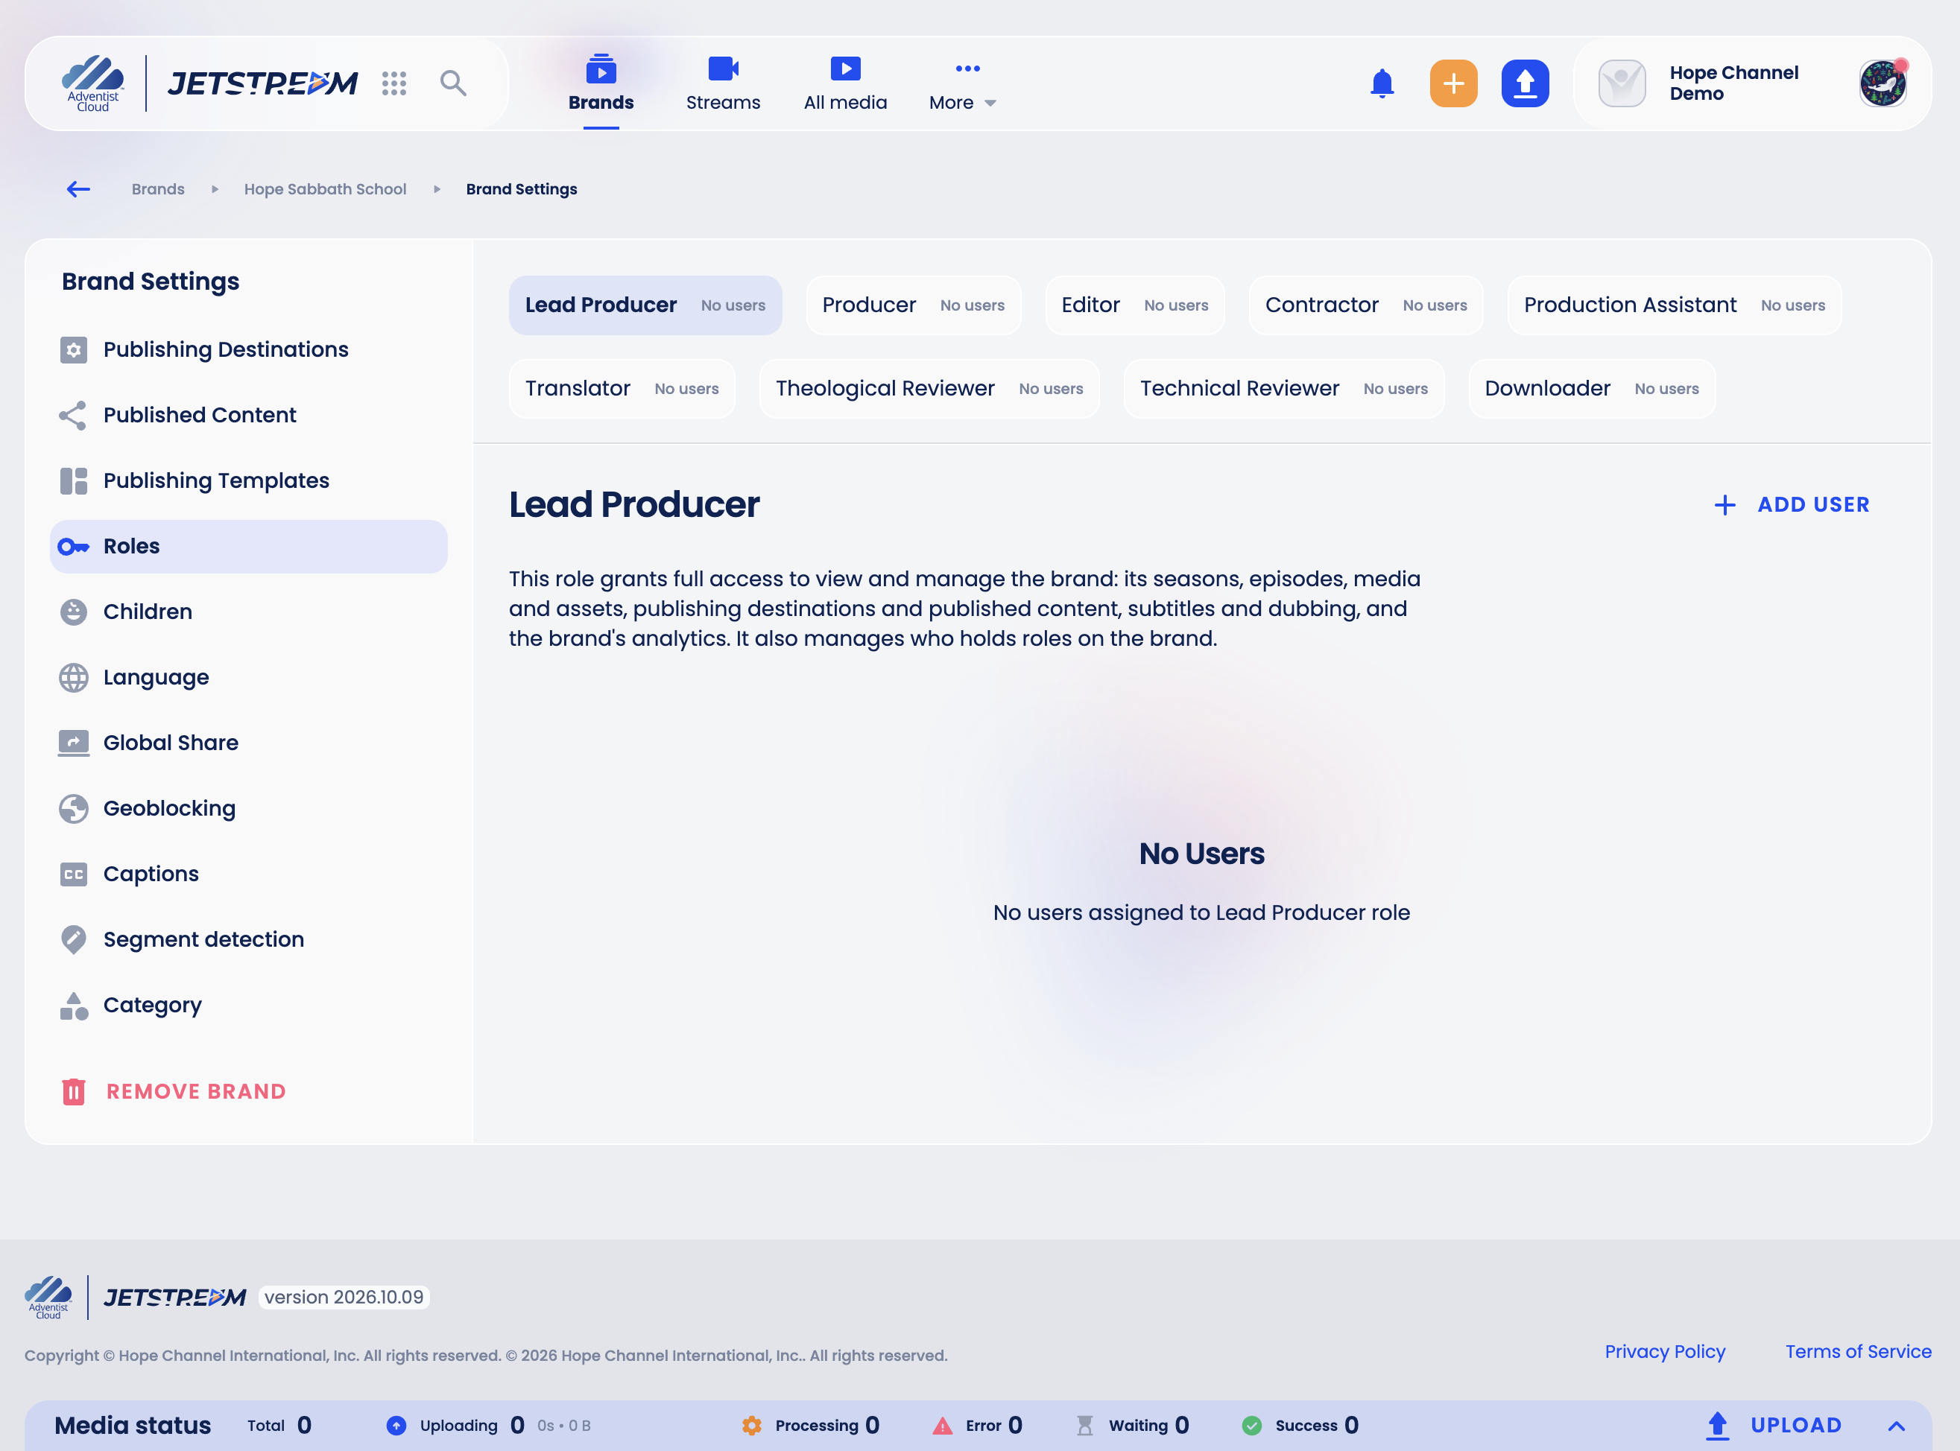
Task: Select Roles in Brand Settings
Action: coord(249,546)
